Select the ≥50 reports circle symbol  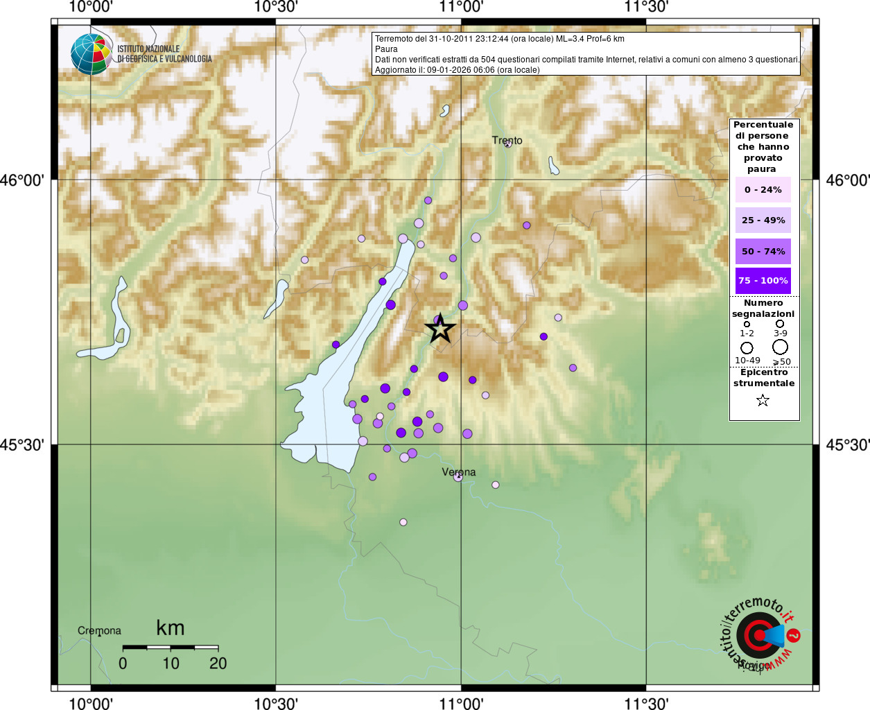coord(780,347)
